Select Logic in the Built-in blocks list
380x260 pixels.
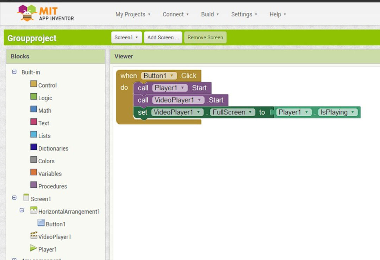tap(45, 98)
